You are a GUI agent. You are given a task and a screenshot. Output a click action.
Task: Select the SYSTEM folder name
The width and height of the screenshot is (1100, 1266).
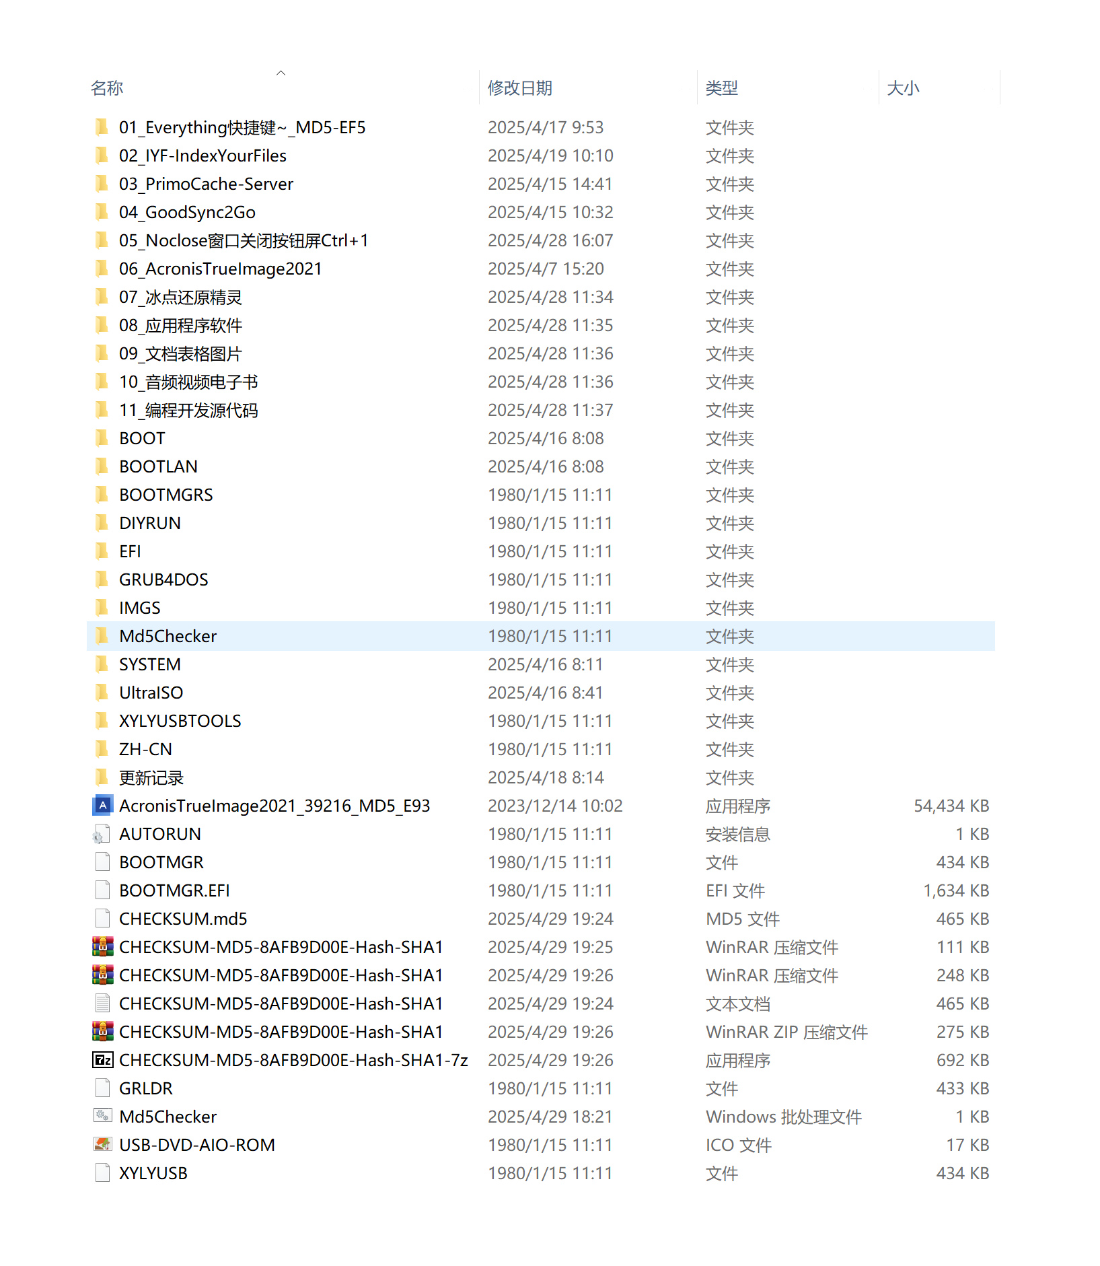point(150,664)
